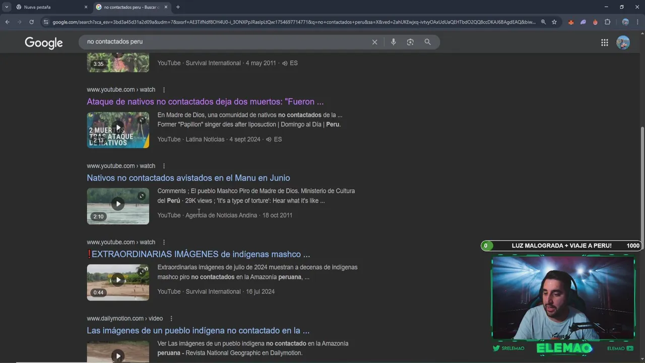Screen dimensions: 645x363
Task: Open options for Nativos no contactados avistados result
Action: 164,166
